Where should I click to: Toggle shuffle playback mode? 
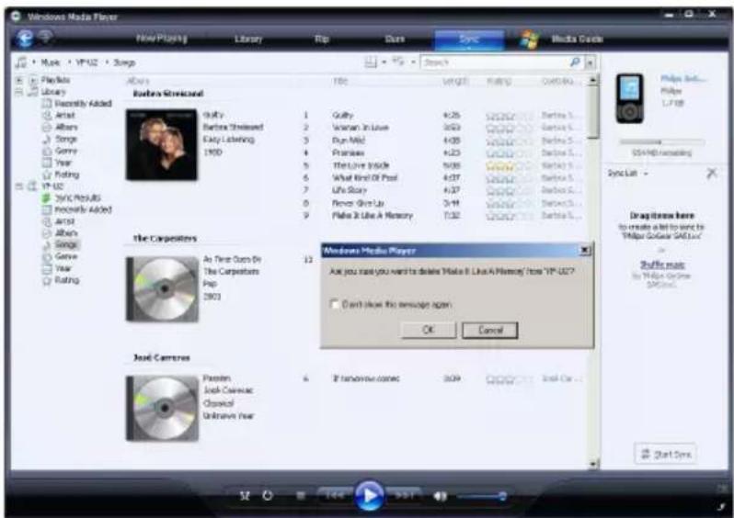click(245, 496)
